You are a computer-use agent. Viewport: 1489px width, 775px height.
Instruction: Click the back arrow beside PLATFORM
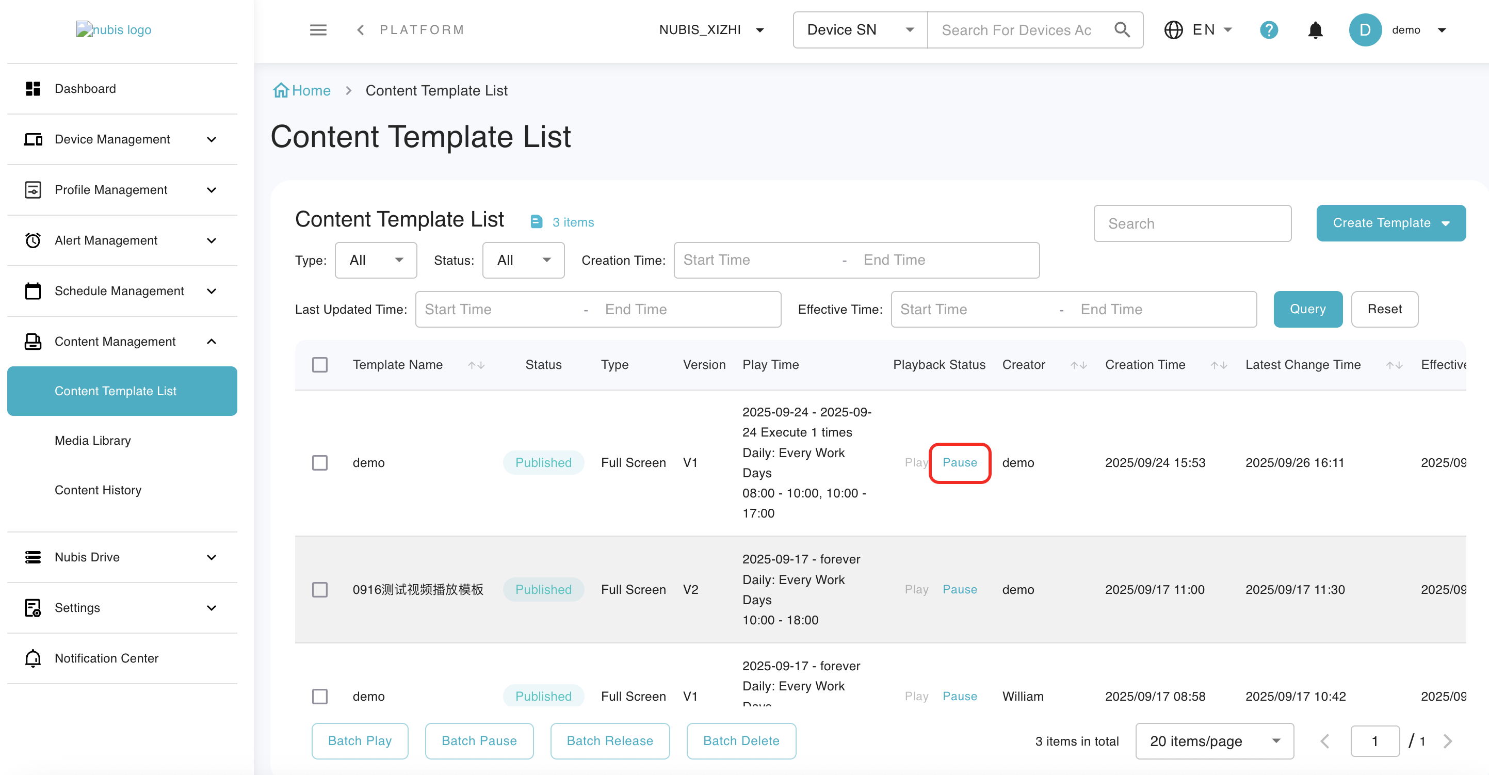pos(361,30)
